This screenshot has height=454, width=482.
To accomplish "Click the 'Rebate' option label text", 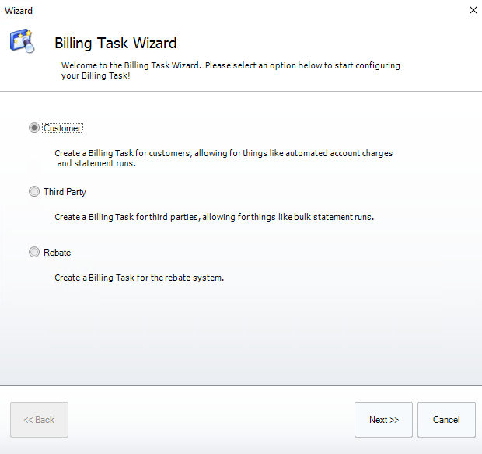I will 57,253.
